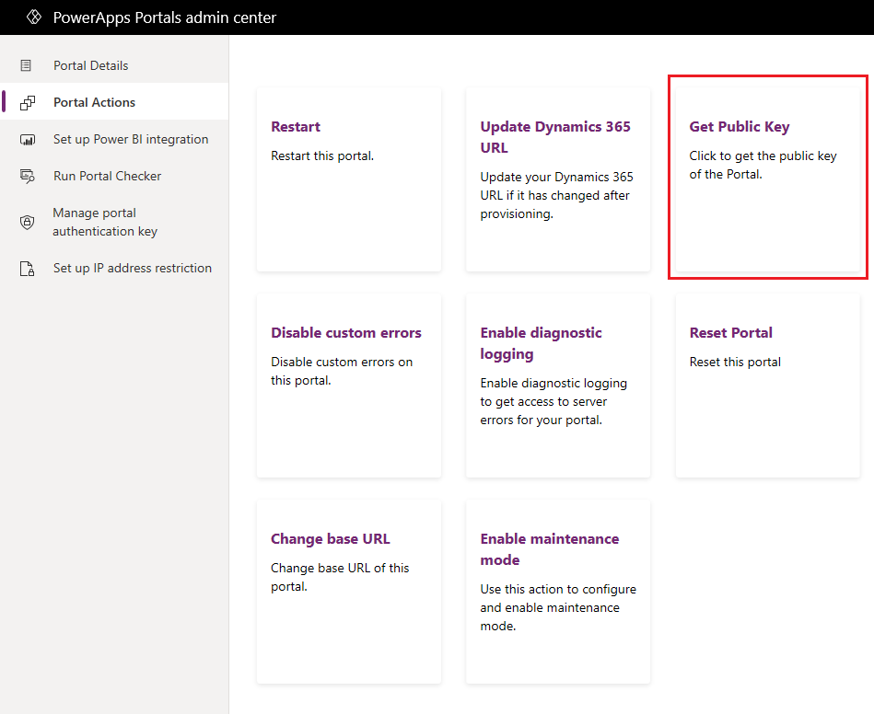Go to Manage portal authentication key

pyautogui.click(x=114, y=223)
